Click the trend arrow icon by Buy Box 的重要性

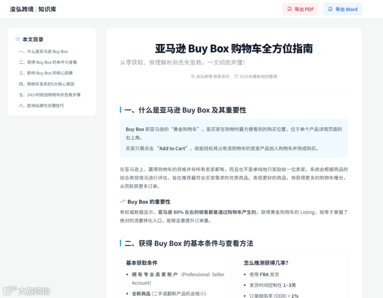pos(122,201)
